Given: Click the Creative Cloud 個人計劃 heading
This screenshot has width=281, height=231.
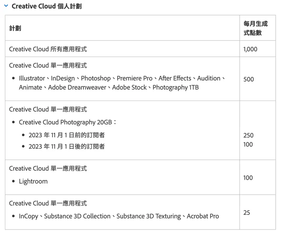Looking at the screenshot, I should click(47, 6).
